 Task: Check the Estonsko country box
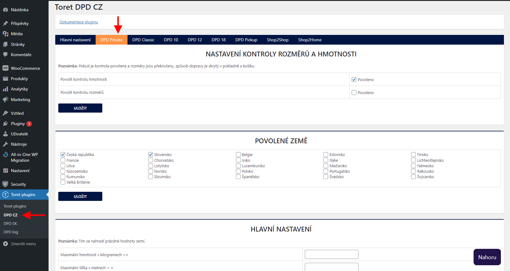(x=326, y=154)
